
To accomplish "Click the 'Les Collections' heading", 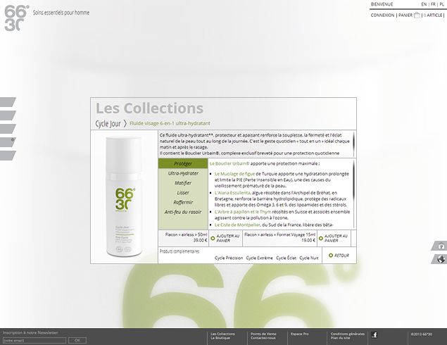I will point(149,108).
